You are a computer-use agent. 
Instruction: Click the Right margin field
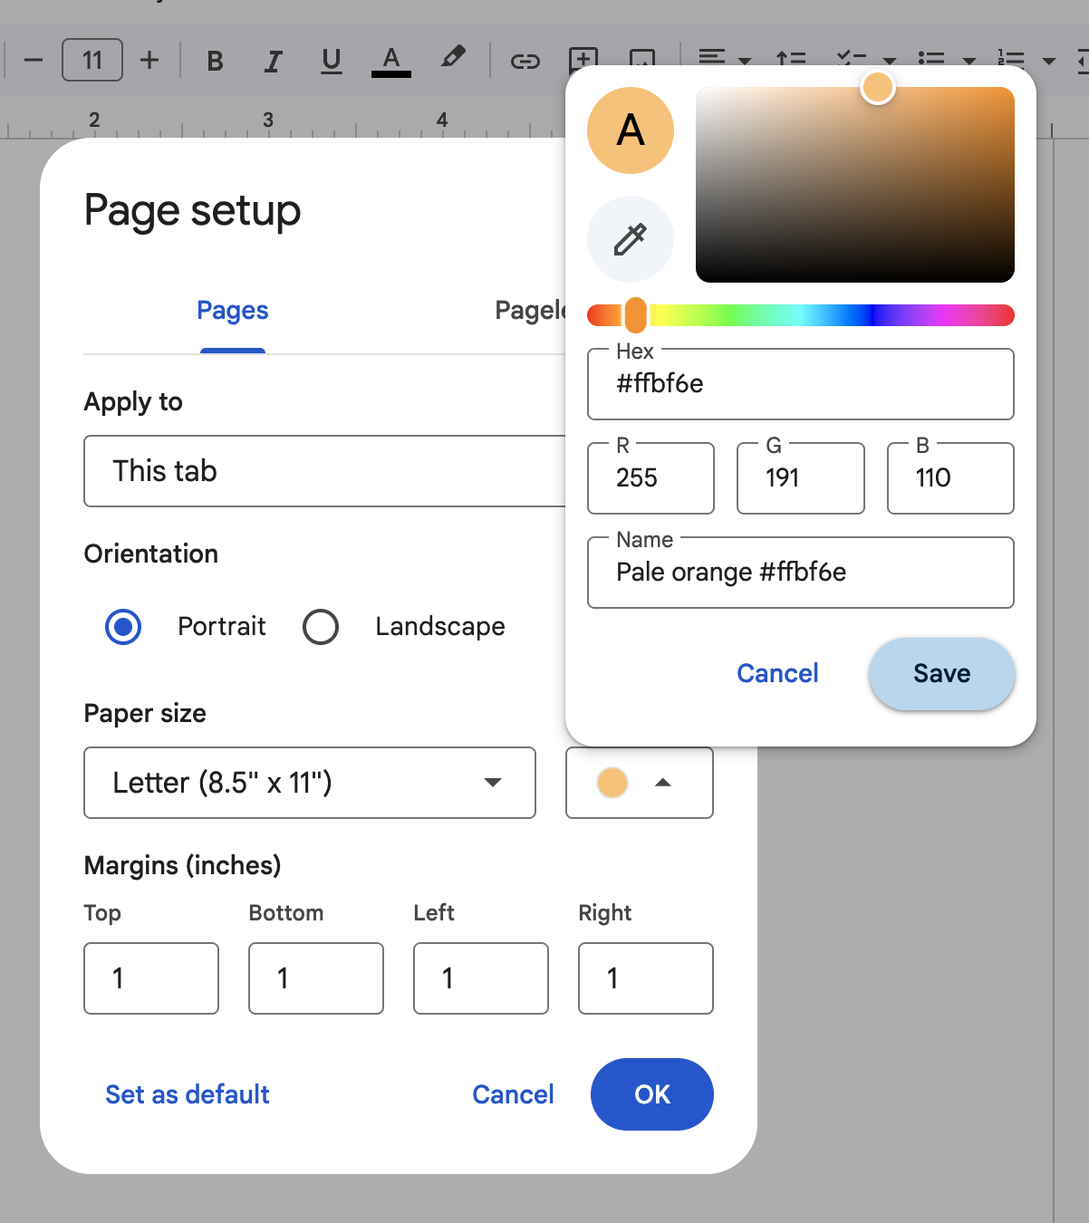point(646,978)
